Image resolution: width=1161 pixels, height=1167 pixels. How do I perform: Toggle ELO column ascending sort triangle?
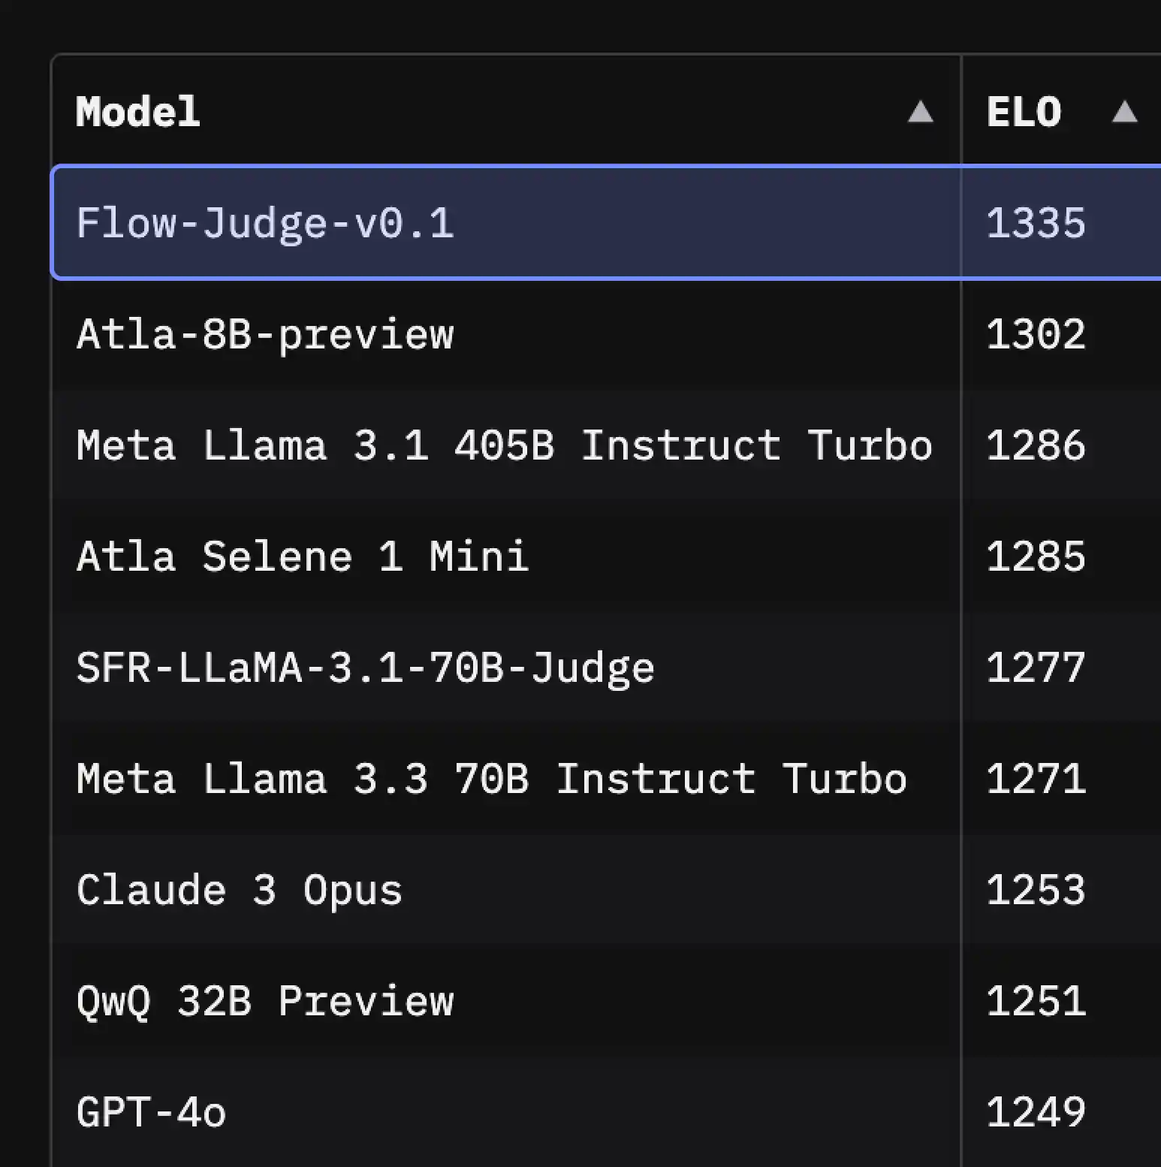[1124, 111]
